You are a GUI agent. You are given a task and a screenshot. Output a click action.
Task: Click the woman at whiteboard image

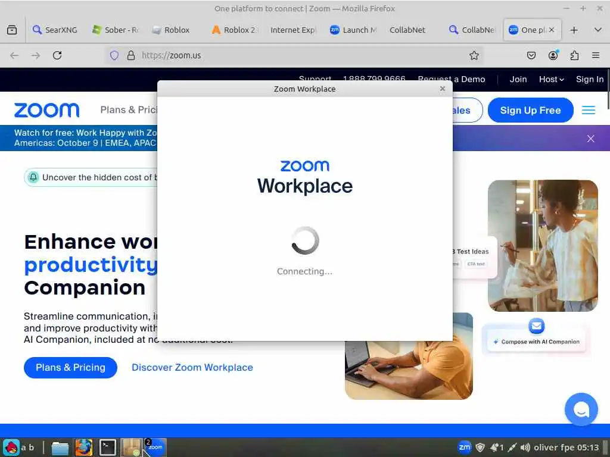pos(543,246)
